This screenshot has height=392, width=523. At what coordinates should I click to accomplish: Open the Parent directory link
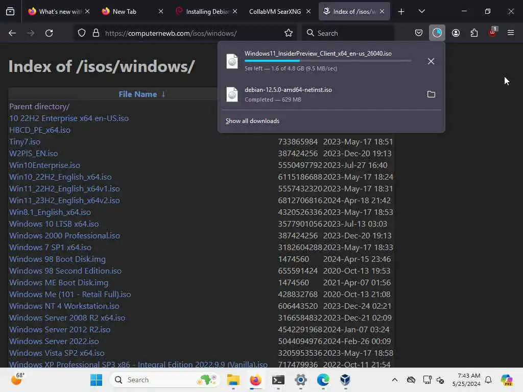39,107
